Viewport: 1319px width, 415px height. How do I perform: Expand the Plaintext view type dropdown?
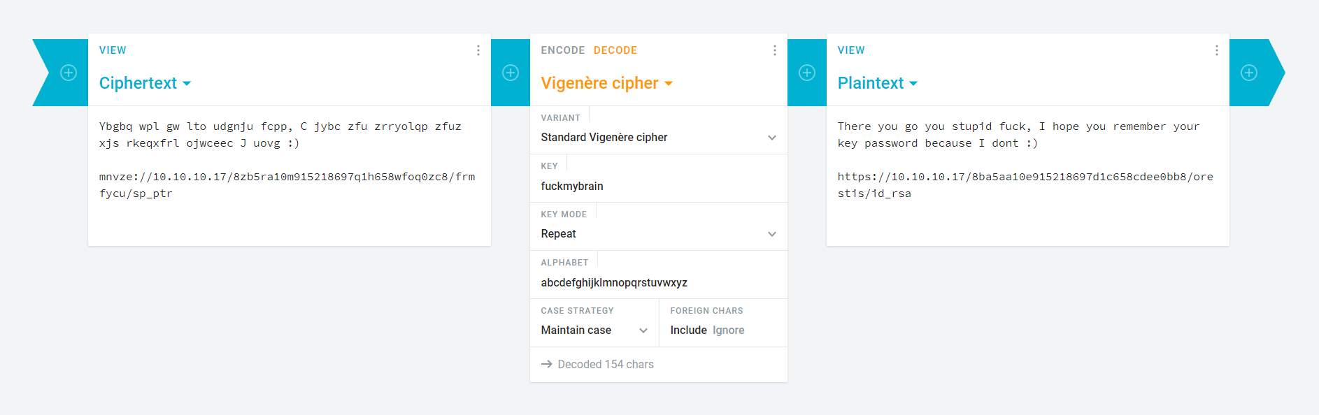pyautogui.click(x=877, y=83)
